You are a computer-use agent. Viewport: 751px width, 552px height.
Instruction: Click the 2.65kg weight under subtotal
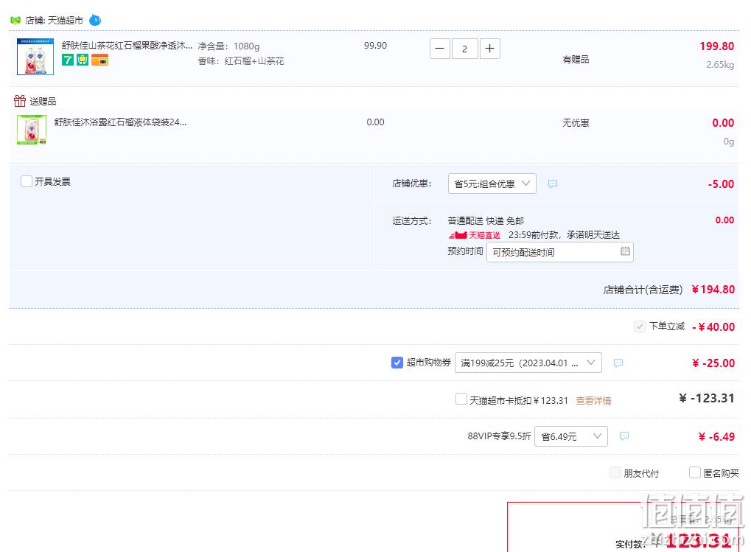[720, 65]
